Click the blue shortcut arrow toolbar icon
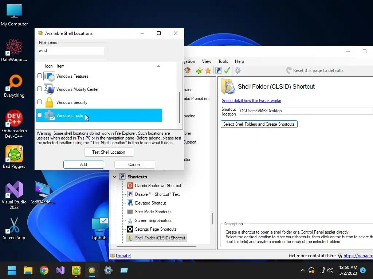 click(x=219, y=70)
